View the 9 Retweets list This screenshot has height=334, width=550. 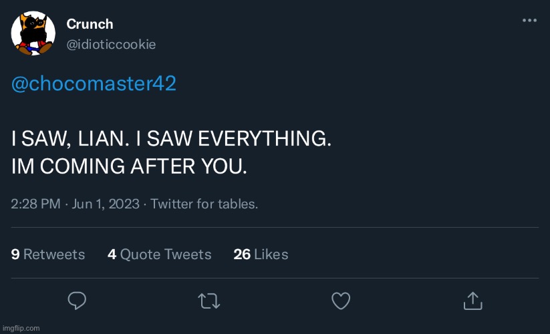click(48, 254)
